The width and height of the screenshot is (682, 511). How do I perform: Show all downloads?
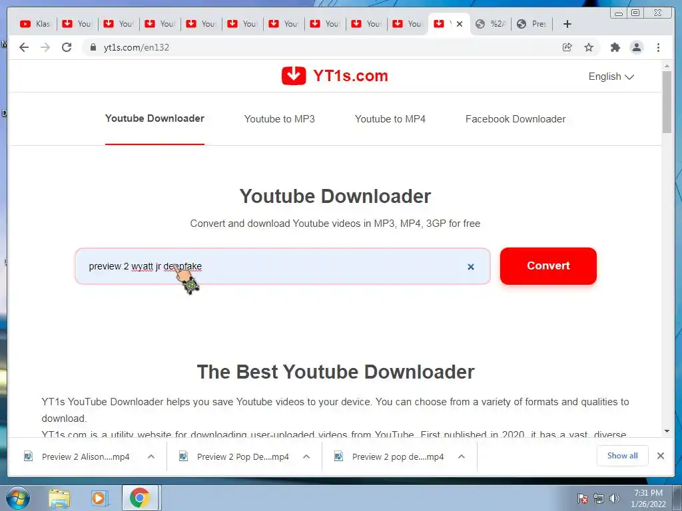point(623,456)
